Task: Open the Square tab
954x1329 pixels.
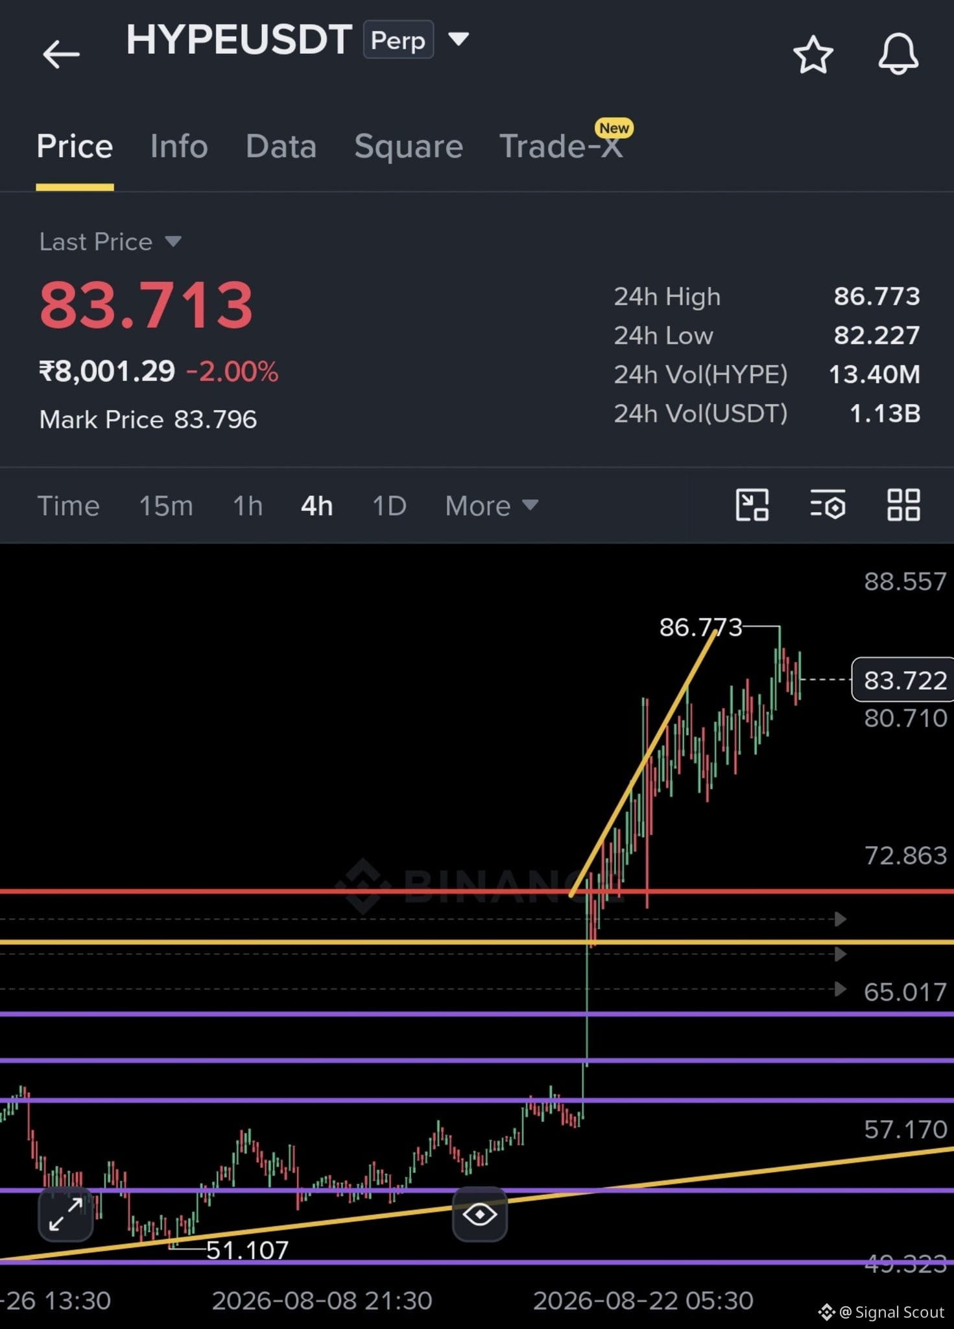Action: click(x=409, y=146)
